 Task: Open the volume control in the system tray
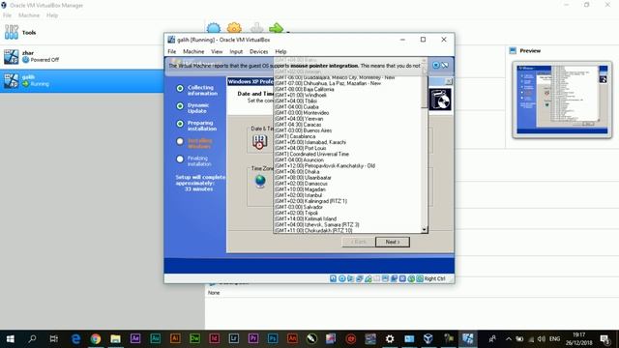(x=542, y=339)
